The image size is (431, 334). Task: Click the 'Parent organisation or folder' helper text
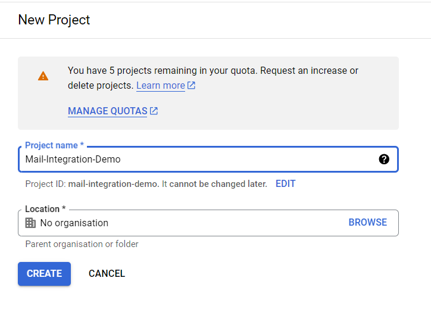point(82,244)
